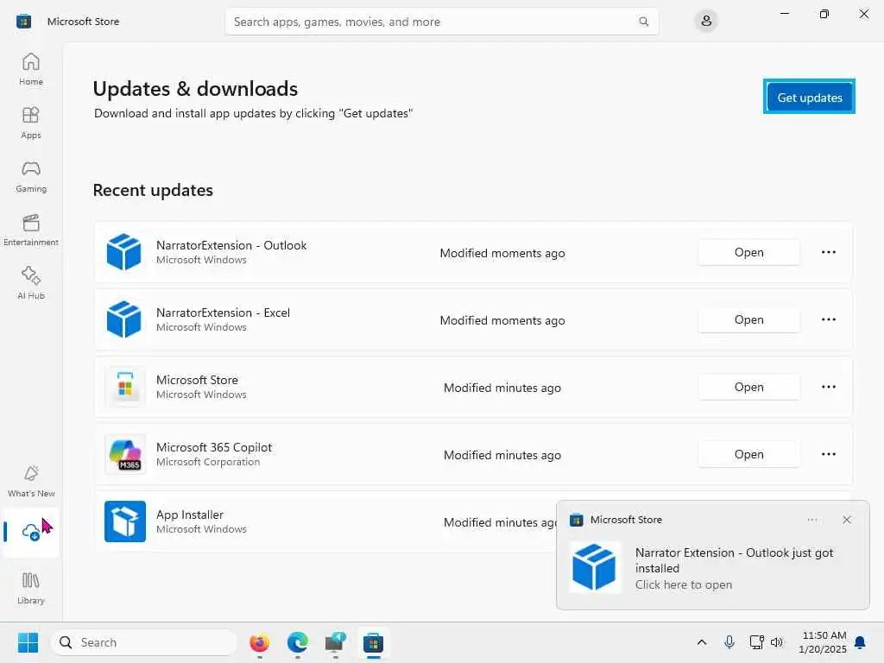The image size is (884, 663).
Task: Open Windows Start menu
Action: 28,642
